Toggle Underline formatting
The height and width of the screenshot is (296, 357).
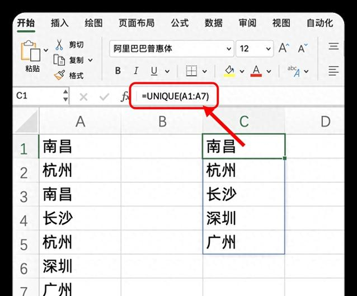click(154, 71)
